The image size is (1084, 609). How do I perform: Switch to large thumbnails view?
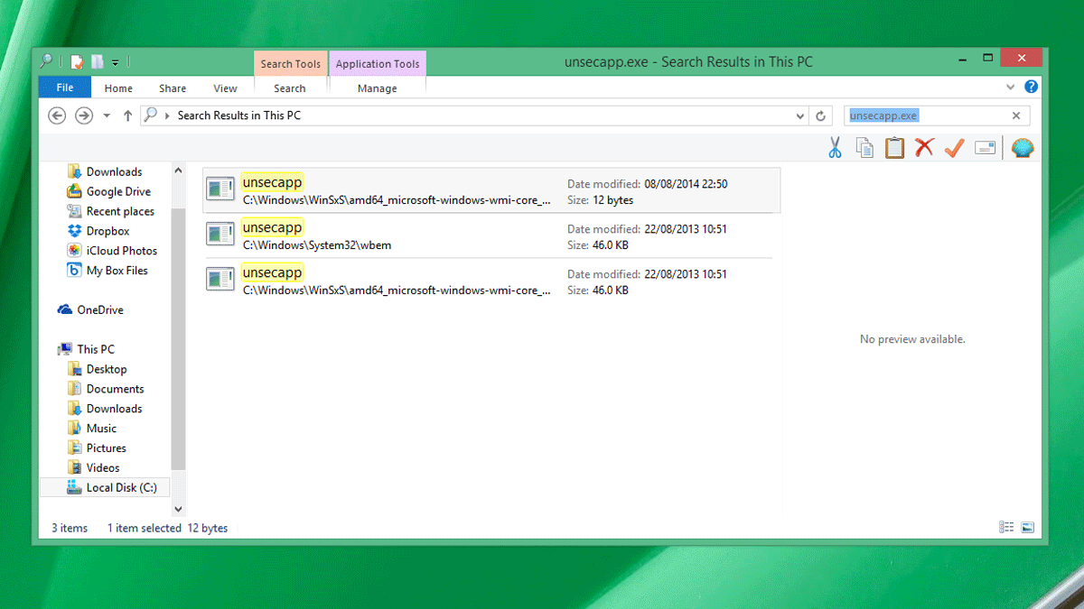(1027, 528)
